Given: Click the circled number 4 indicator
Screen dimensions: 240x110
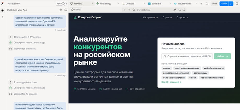Looking at the screenshot, I should [x=65, y=3].
